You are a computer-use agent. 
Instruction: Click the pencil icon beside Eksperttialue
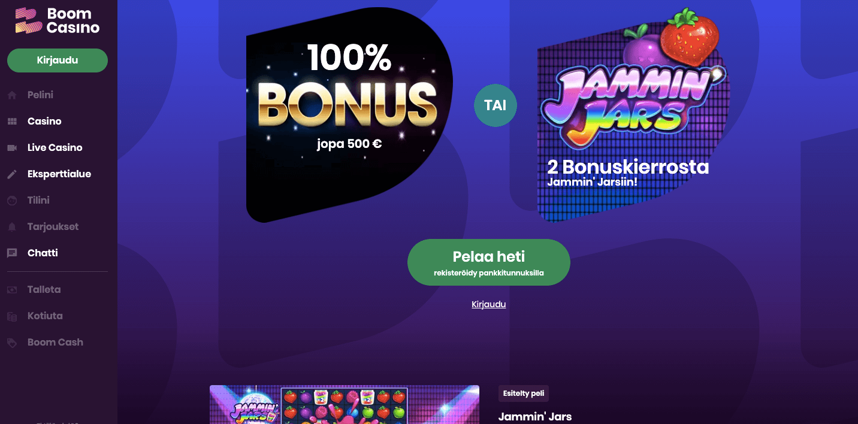pyautogui.click(x=12, y=174)
